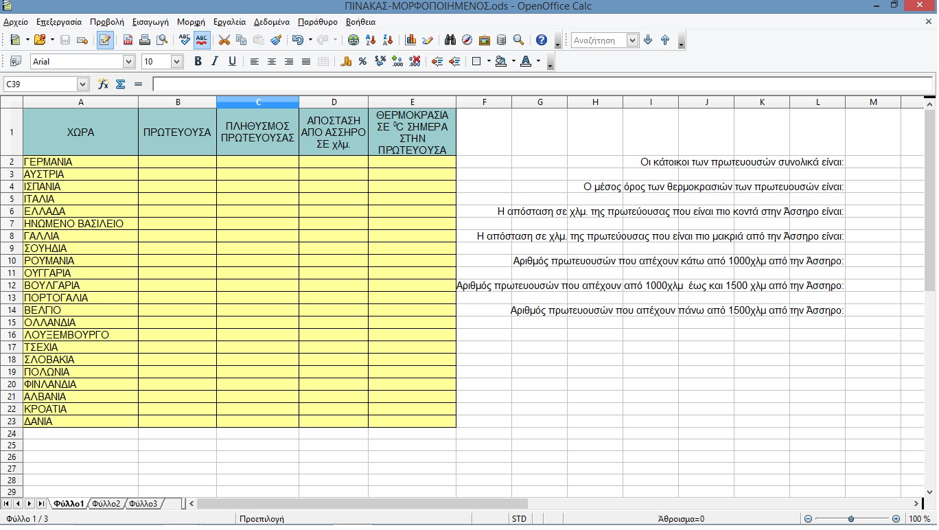Open Data Sources cylinder icon

(x=502, y=40)
